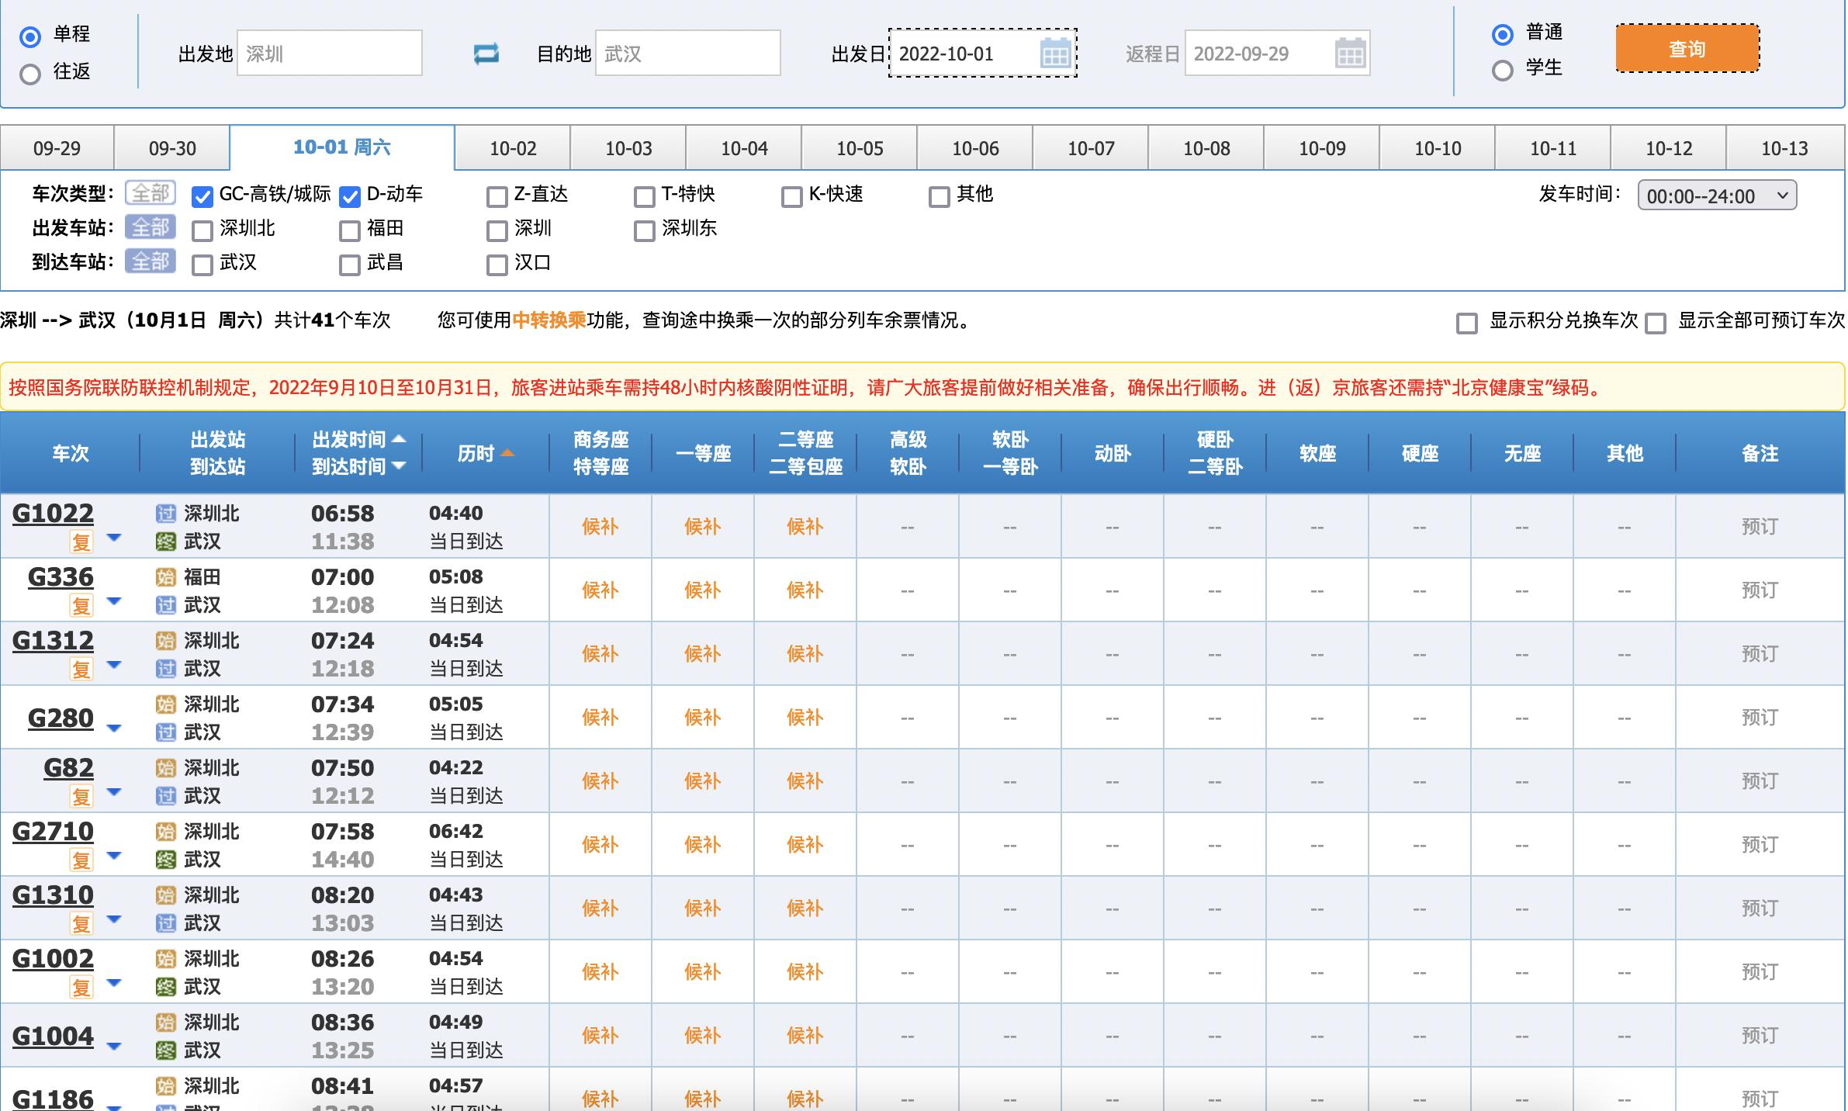Enable the Z-直达 train type filter
1848x1111 pixels.
pyautogui.click(x=496, y=196)
